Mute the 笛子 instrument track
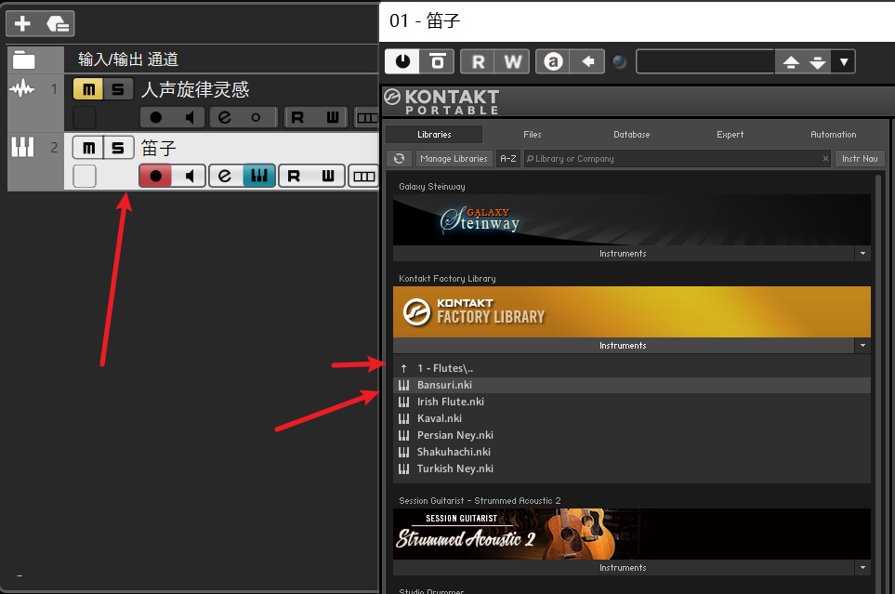The image size is (895, 594). coord(88,148)
